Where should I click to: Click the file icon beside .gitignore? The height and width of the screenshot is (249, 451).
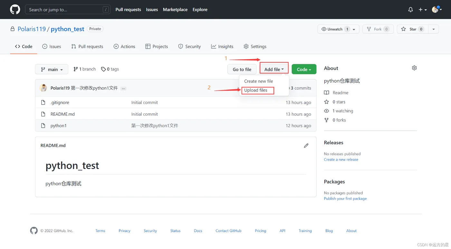[x=43, y=102]
